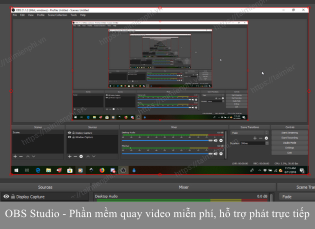This screenshot has height=229, width=315.
Task: Click the Exit button in Controls
Action: pos(289,153)
